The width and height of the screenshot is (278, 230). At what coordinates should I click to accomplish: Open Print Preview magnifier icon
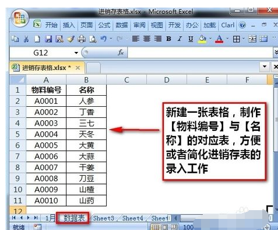point(93,39)
